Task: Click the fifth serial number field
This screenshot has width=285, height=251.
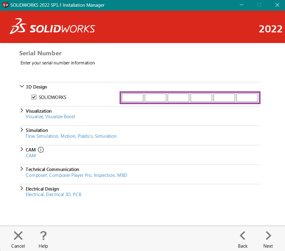Action: 224,98
